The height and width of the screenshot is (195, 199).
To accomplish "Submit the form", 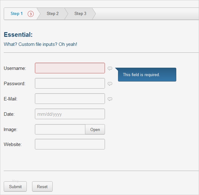I will tap(15, 187).
